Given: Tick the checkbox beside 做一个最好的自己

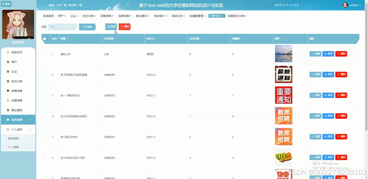Looking at the screenshot, I should pos(44,95).
